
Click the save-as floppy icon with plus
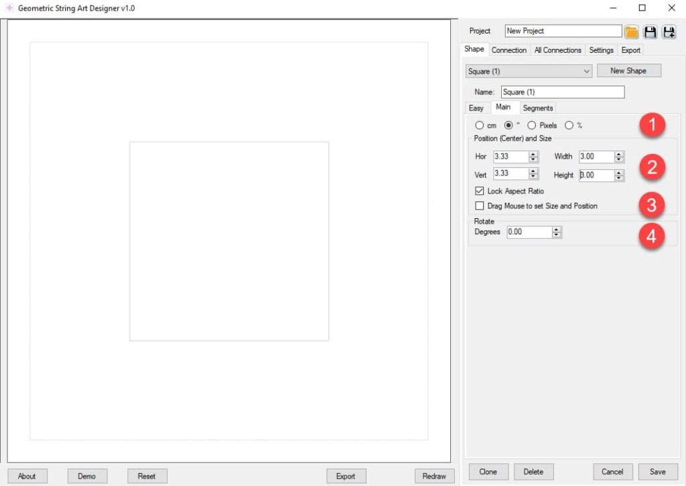coord(669,31)
